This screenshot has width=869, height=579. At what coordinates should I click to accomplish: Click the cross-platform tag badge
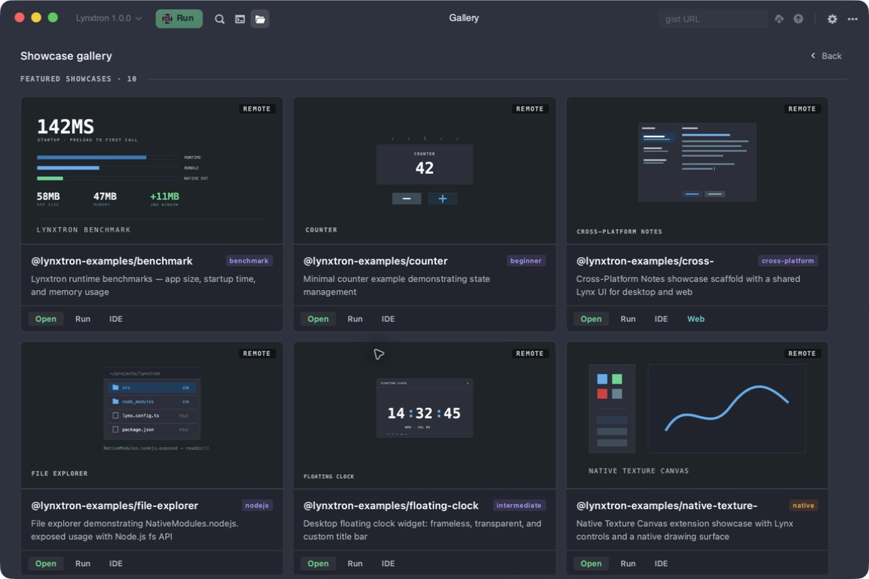click(x=788, y=261)
